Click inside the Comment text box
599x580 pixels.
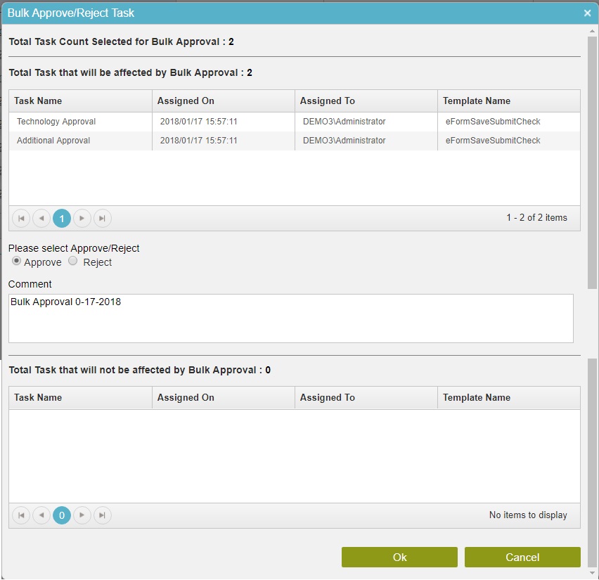click(290, 318)
